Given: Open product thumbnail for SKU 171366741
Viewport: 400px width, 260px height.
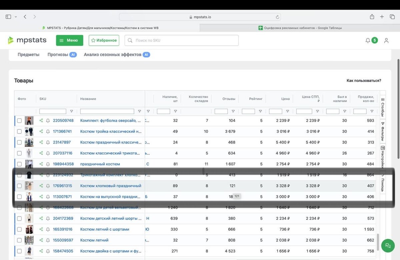Looking at the screenshot, I should coord(29,131).
